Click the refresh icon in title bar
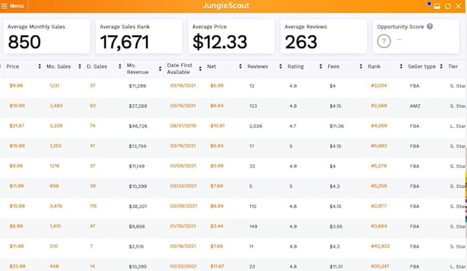The image size is (467, 271). coord(448,6)
